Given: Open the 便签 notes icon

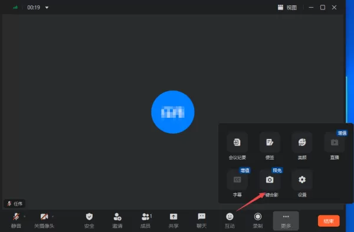Looking at the screenshot, I should 270,142.
